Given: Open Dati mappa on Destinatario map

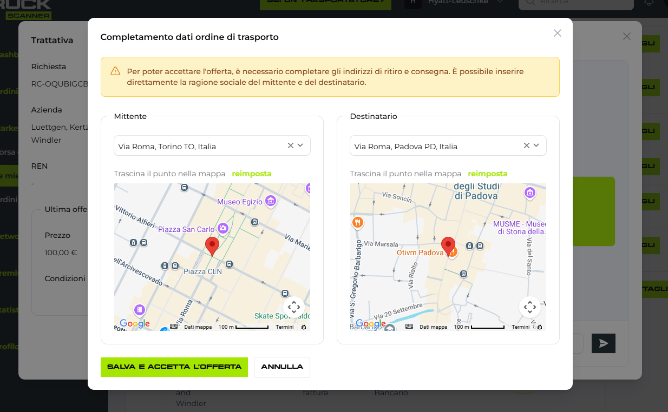Looking at the screenshot, I should 434,327.
